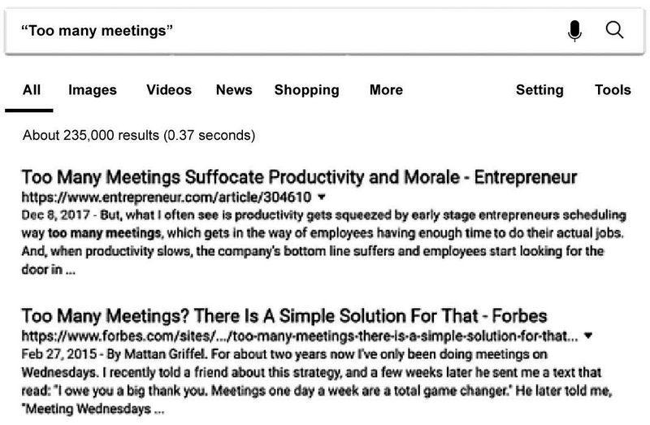This screenshot has width=650, height=425.
Task: Click the forbes.com result URL
Action: pyautogui.click(x=297, y=336)
